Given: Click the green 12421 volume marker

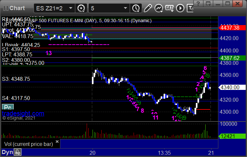Looking at the screenshot, I should point(232,136).
